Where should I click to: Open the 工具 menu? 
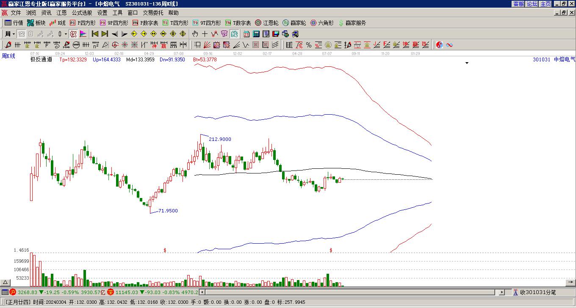point(117,13)
